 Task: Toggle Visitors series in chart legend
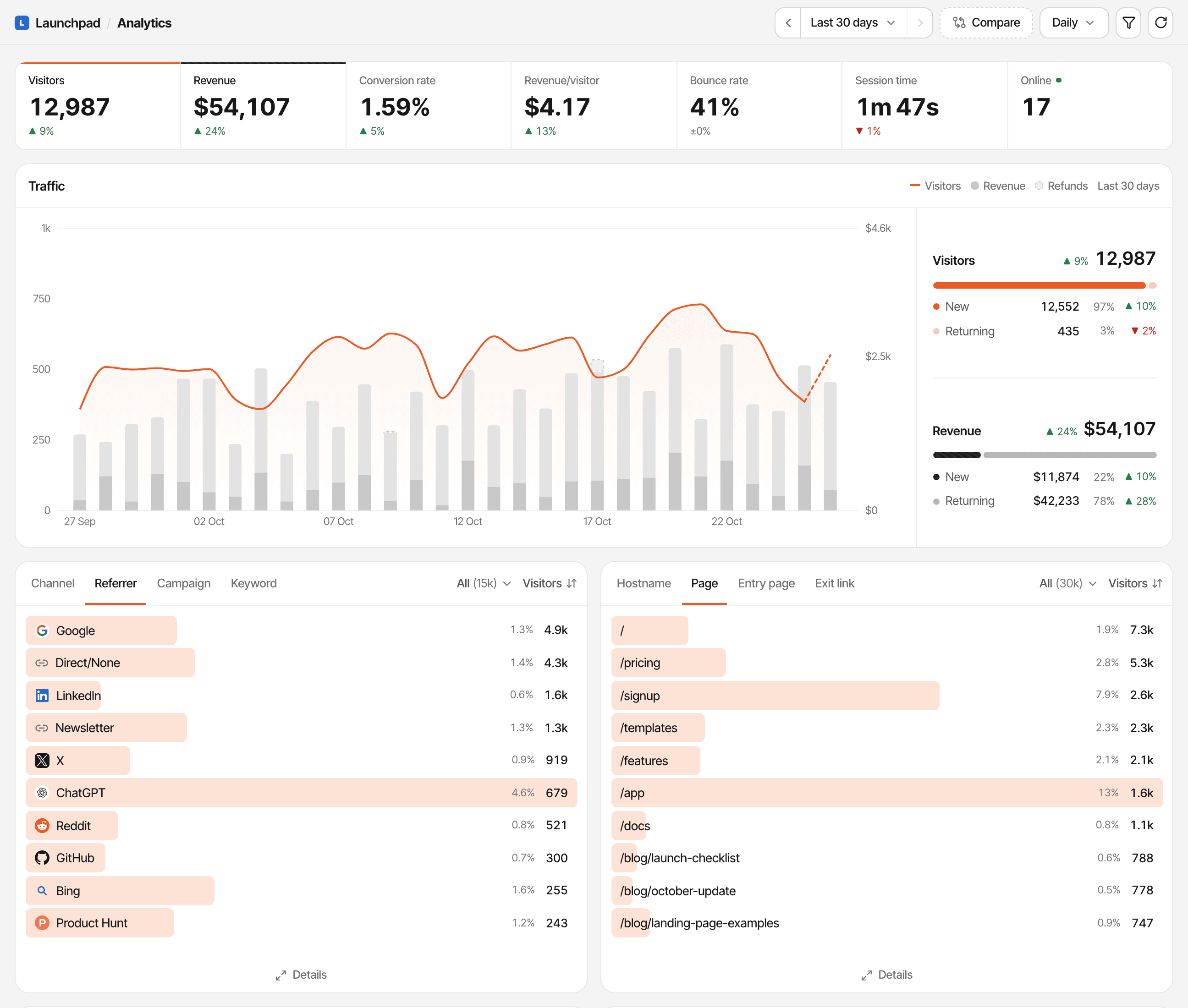(935, 186)
